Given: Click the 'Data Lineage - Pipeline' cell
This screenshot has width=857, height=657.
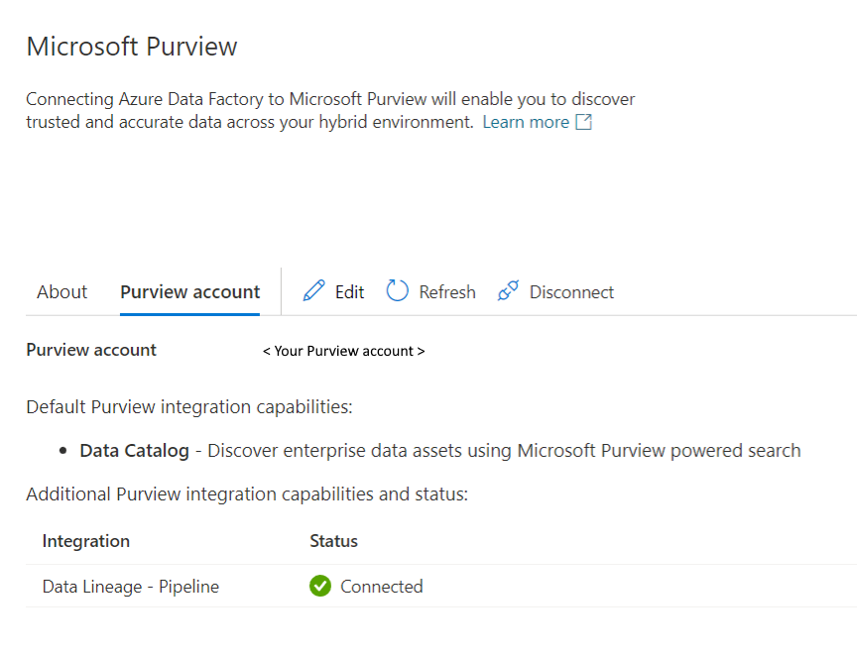Looking at the screenshot, I should click(x=131, y=587).
